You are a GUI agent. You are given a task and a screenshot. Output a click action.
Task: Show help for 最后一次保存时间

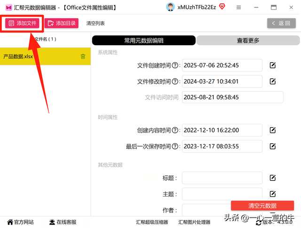(175, 147)
